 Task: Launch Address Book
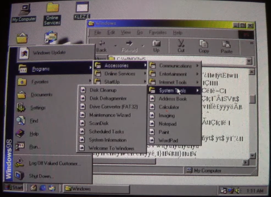click(174, 99)
